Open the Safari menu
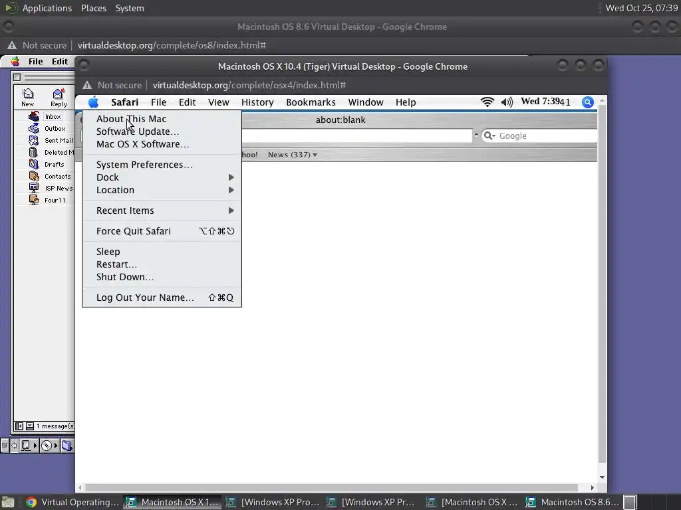The width and height of the screenshot is (681, 510). click(x=124, y=102)
